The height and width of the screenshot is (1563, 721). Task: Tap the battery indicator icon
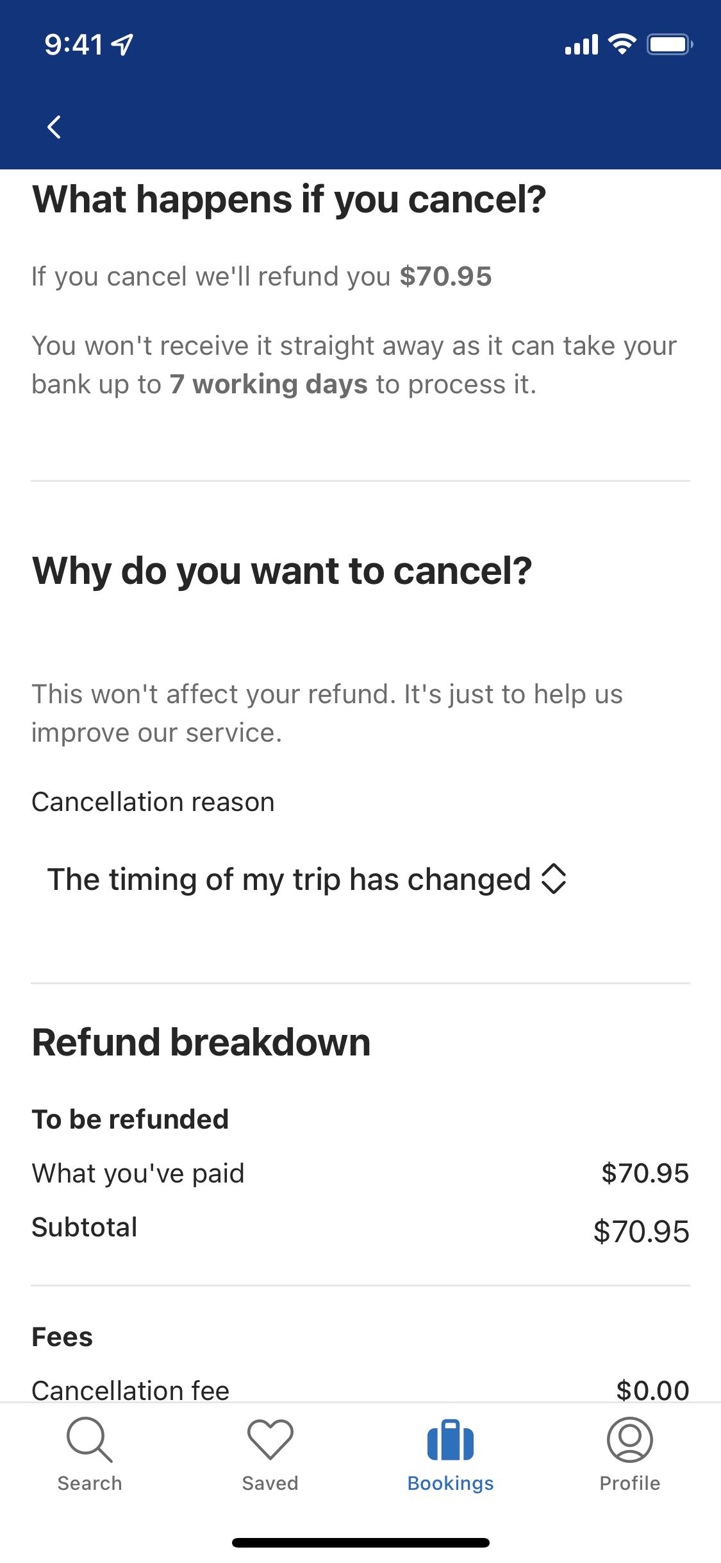tap(669, 44)
